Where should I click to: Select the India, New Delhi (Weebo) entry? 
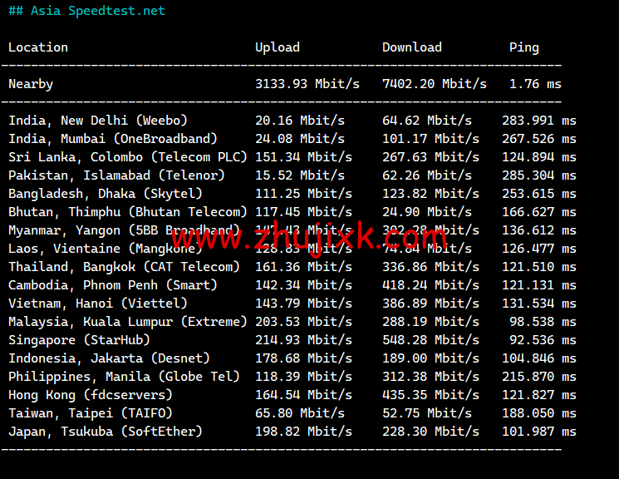pos(98,121)
